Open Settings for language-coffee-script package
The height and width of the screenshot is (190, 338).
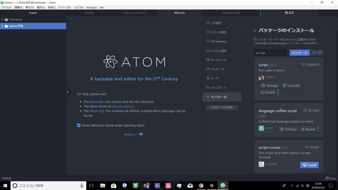coord(288,129)
